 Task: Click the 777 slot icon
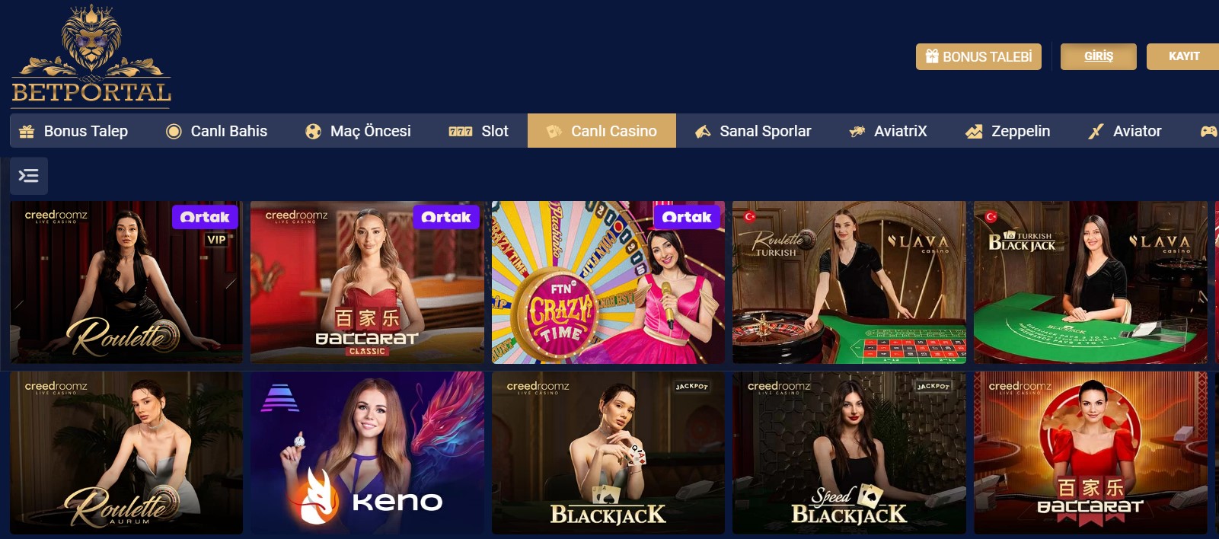click(461, 131)
